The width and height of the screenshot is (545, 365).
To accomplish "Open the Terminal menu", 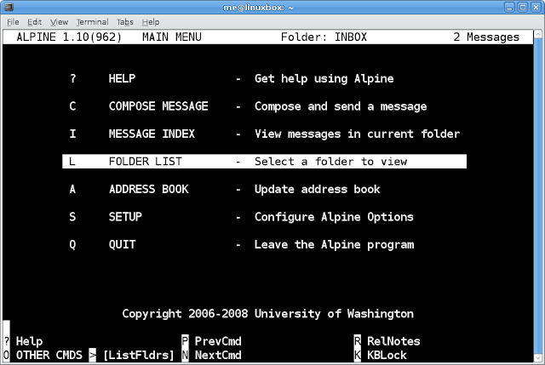I will pos(93,22).
